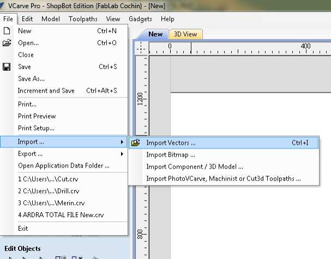
Task: Choose New from the File menu
Action: click(64, 31)
